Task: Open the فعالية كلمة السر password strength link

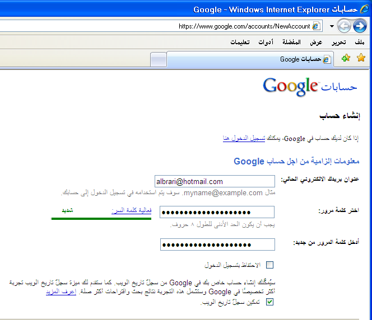Action: pos(132,210)
